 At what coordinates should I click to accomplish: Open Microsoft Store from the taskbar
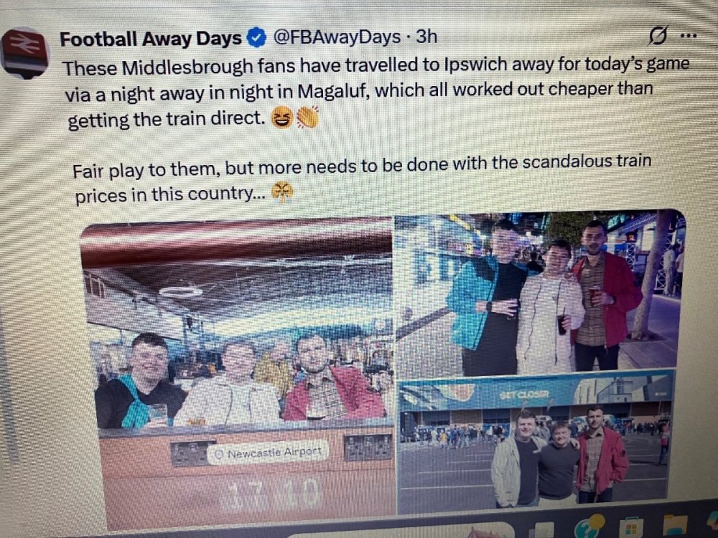[x=631, y=529]
